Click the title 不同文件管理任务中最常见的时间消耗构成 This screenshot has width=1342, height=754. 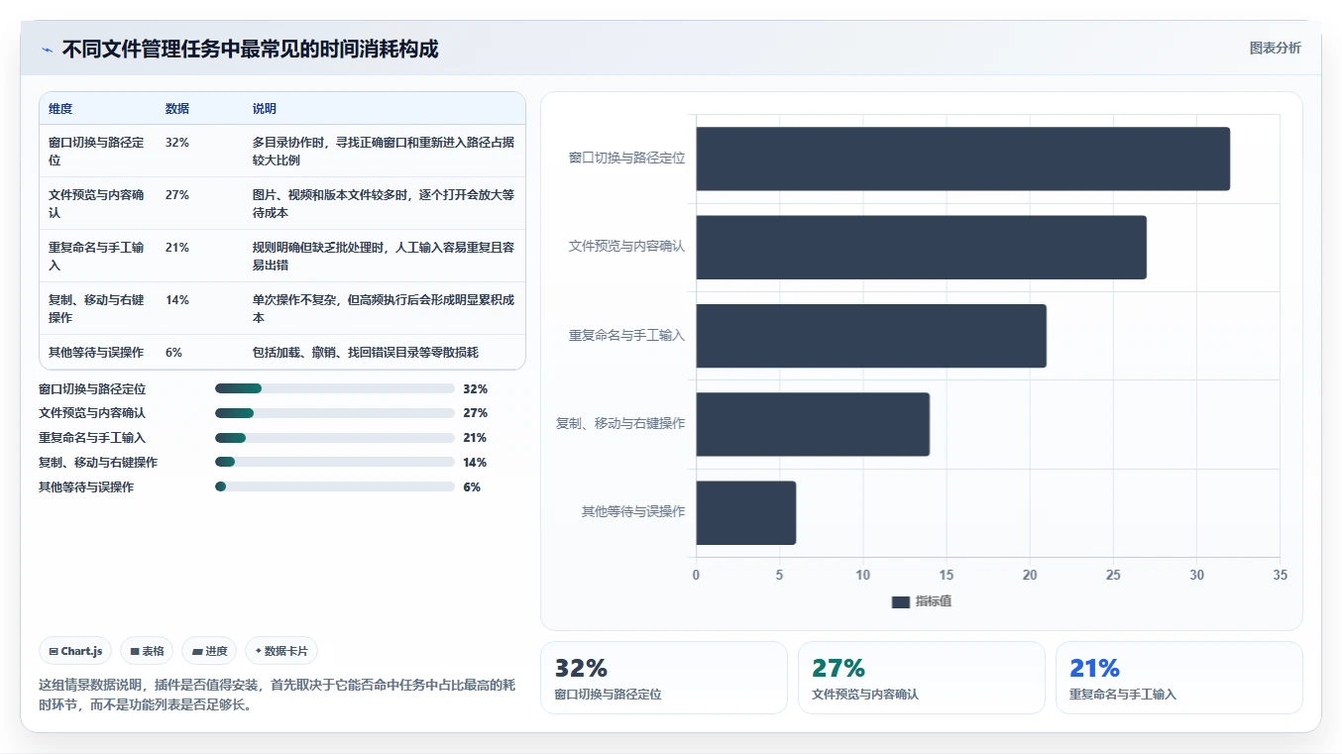click(x=250, y=50)
